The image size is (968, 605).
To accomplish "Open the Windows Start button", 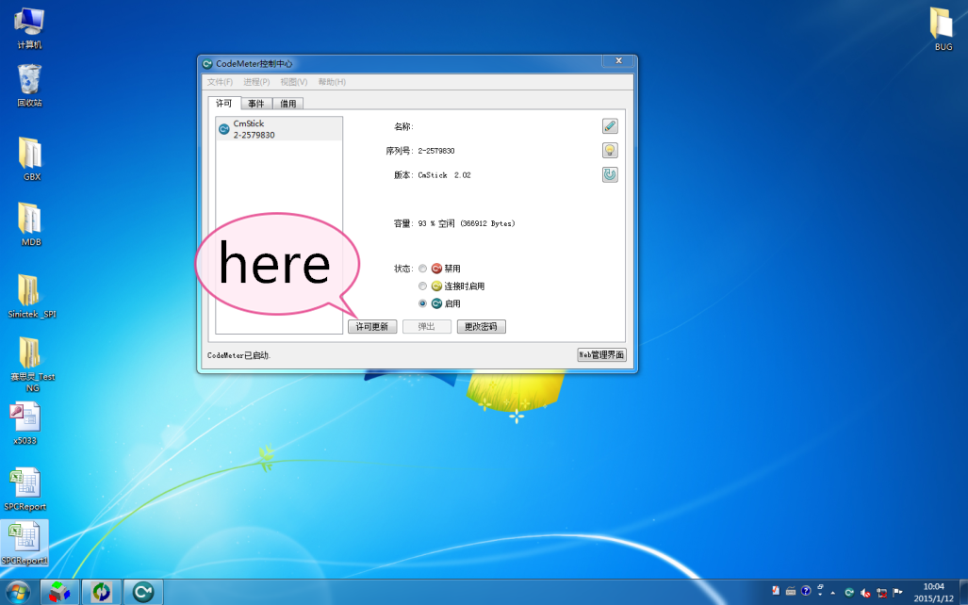I will pos(19,592).
